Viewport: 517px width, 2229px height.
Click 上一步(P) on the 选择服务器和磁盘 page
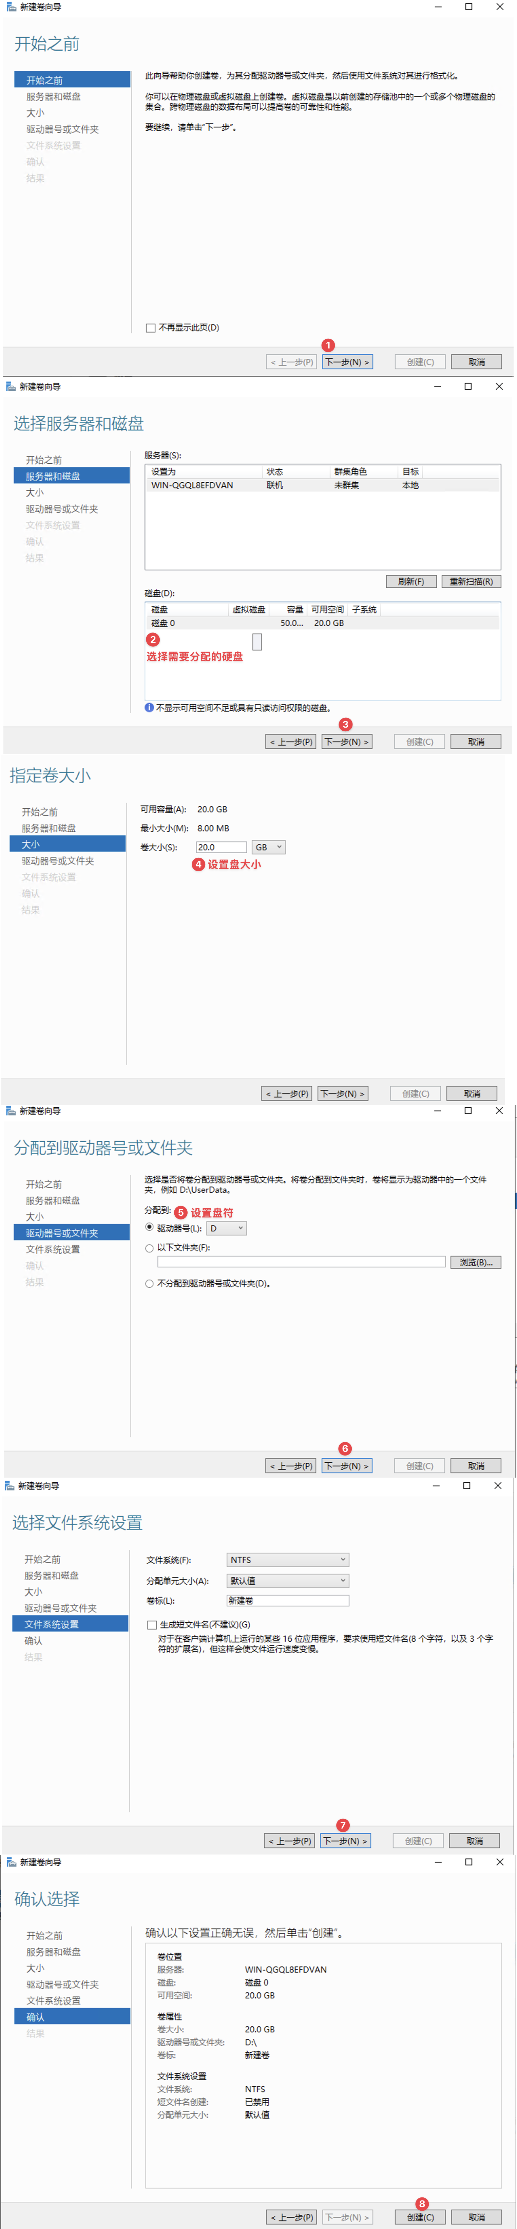pyautogui.click(x=290, y=742)
